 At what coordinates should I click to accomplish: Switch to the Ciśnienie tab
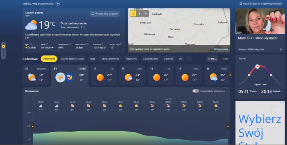[x=169, y=59]
